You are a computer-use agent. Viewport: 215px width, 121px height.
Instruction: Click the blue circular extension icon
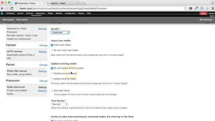tap(202, 8)
